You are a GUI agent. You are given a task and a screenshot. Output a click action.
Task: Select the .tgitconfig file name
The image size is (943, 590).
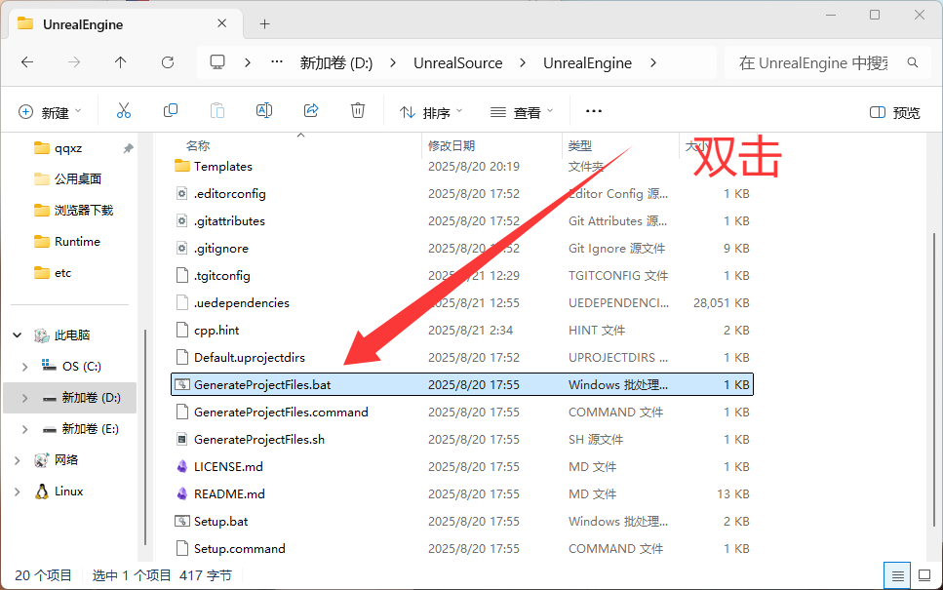click(222, 275)
